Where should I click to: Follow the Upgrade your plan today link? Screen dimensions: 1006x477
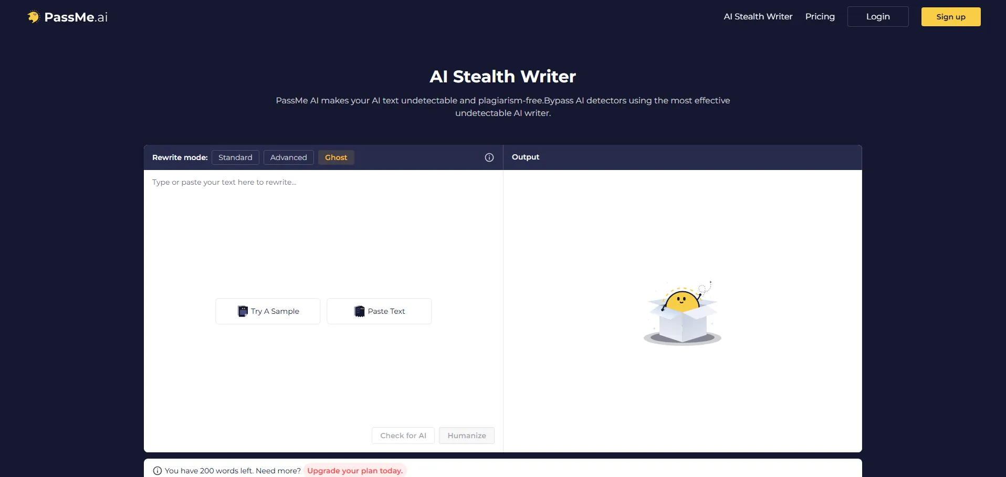355,471
